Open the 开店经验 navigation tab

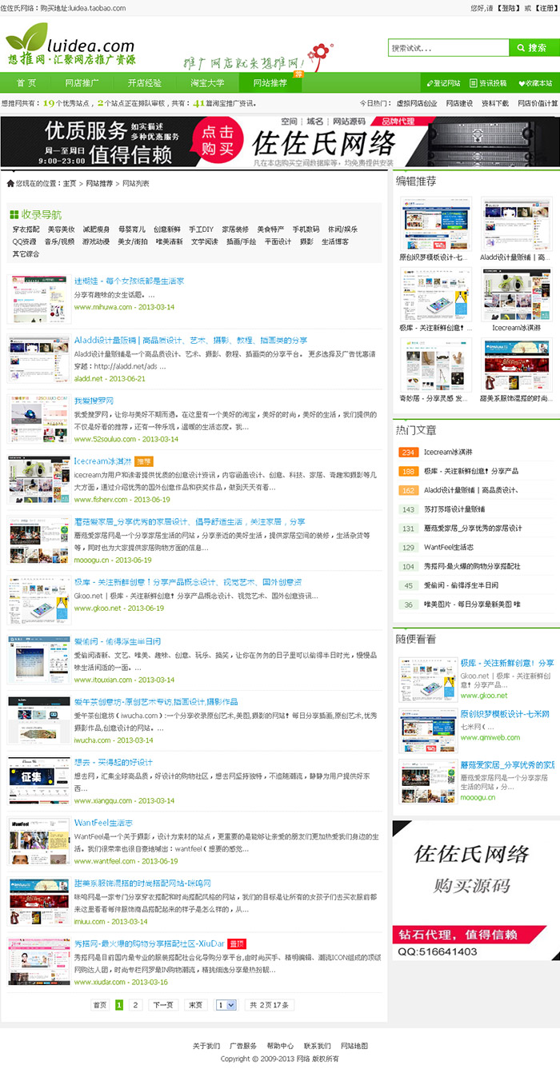144,83
